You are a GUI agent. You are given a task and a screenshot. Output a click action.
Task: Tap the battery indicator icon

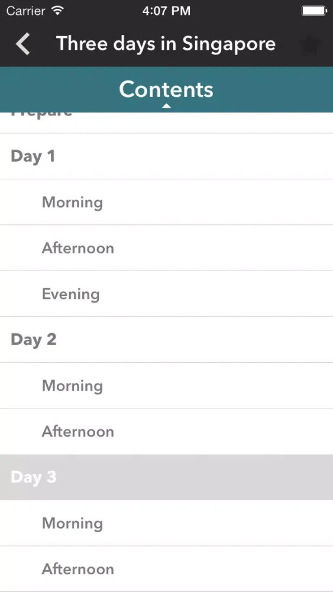pos(314,11)
